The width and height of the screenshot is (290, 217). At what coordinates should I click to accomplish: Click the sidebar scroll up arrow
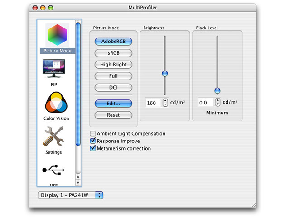point(78,177)
